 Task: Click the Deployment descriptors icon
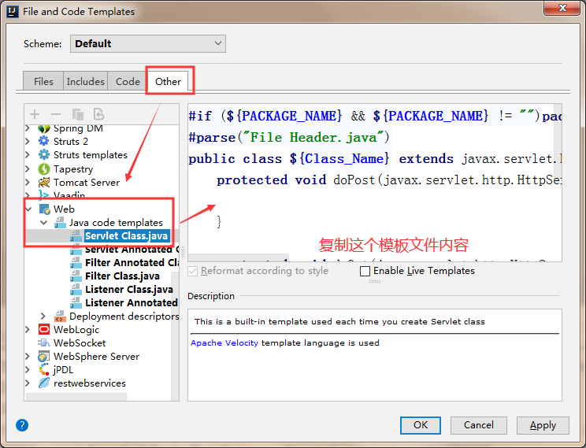(60, 317)
